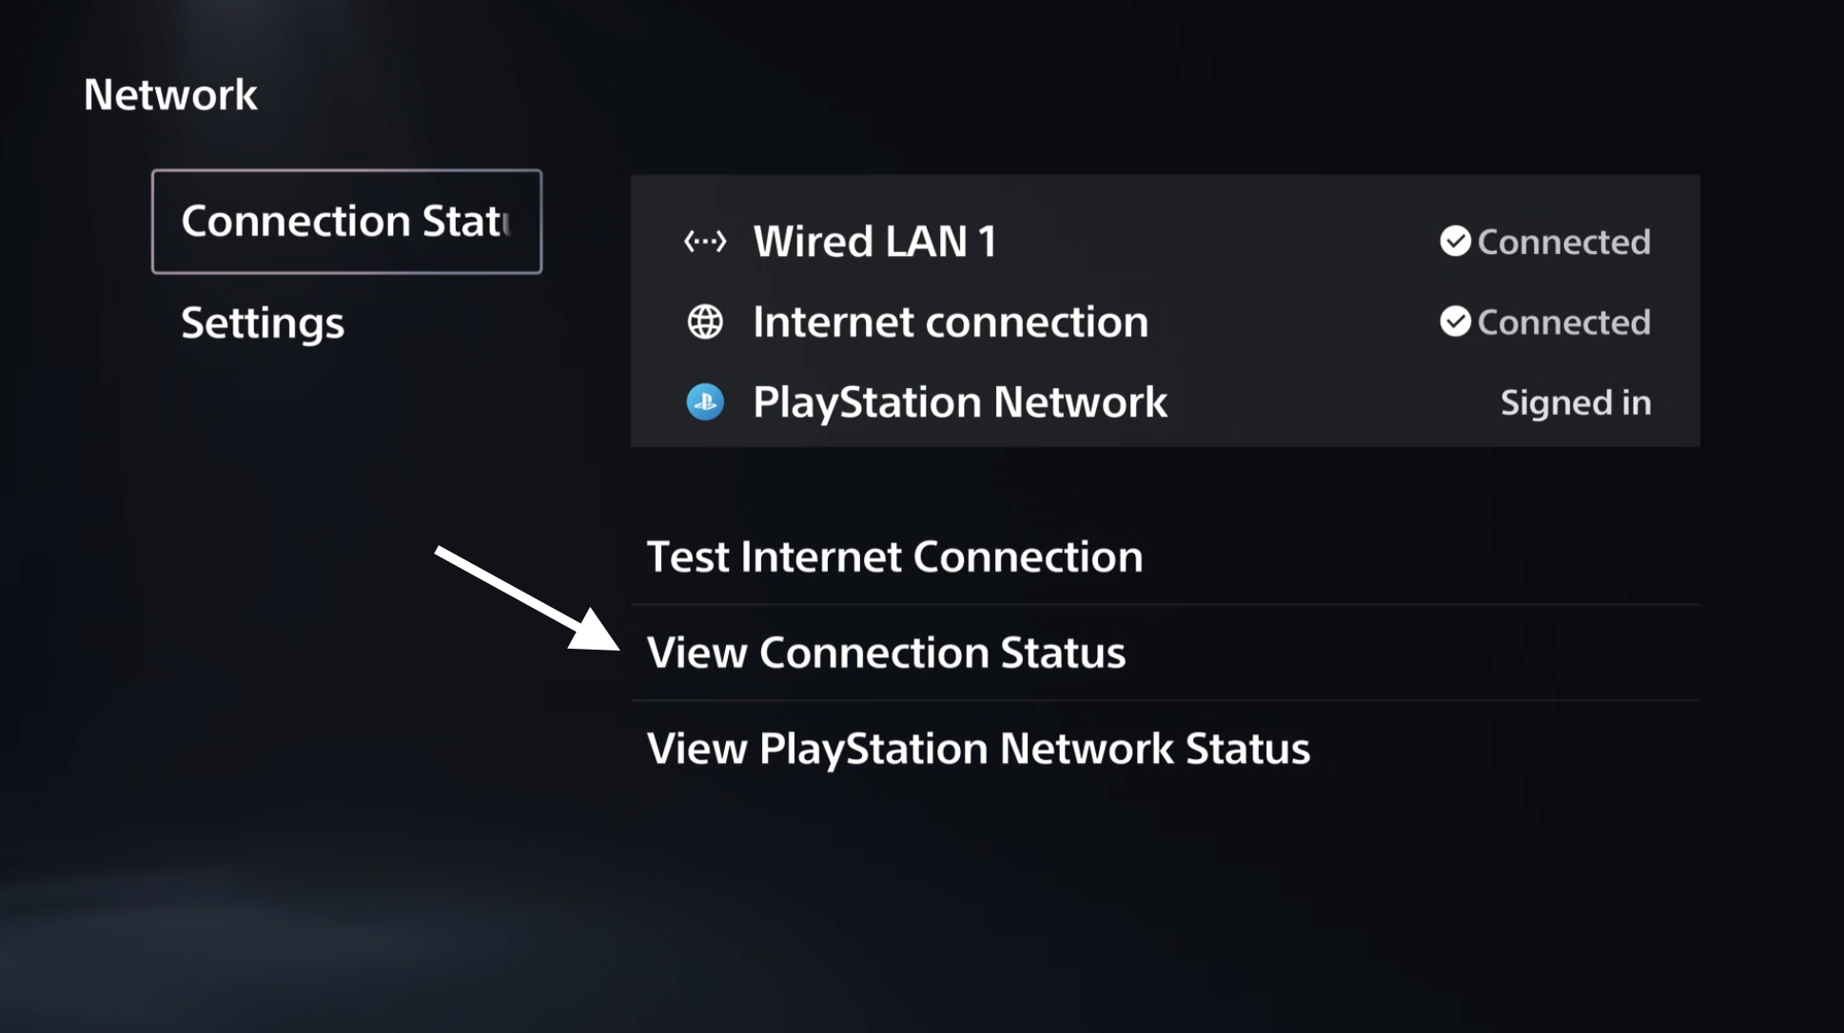Click the divider line below Test Internet Connection
Image resolution: width=1844 pixels, height=1033 pixels.
[x=1165, y=604]
